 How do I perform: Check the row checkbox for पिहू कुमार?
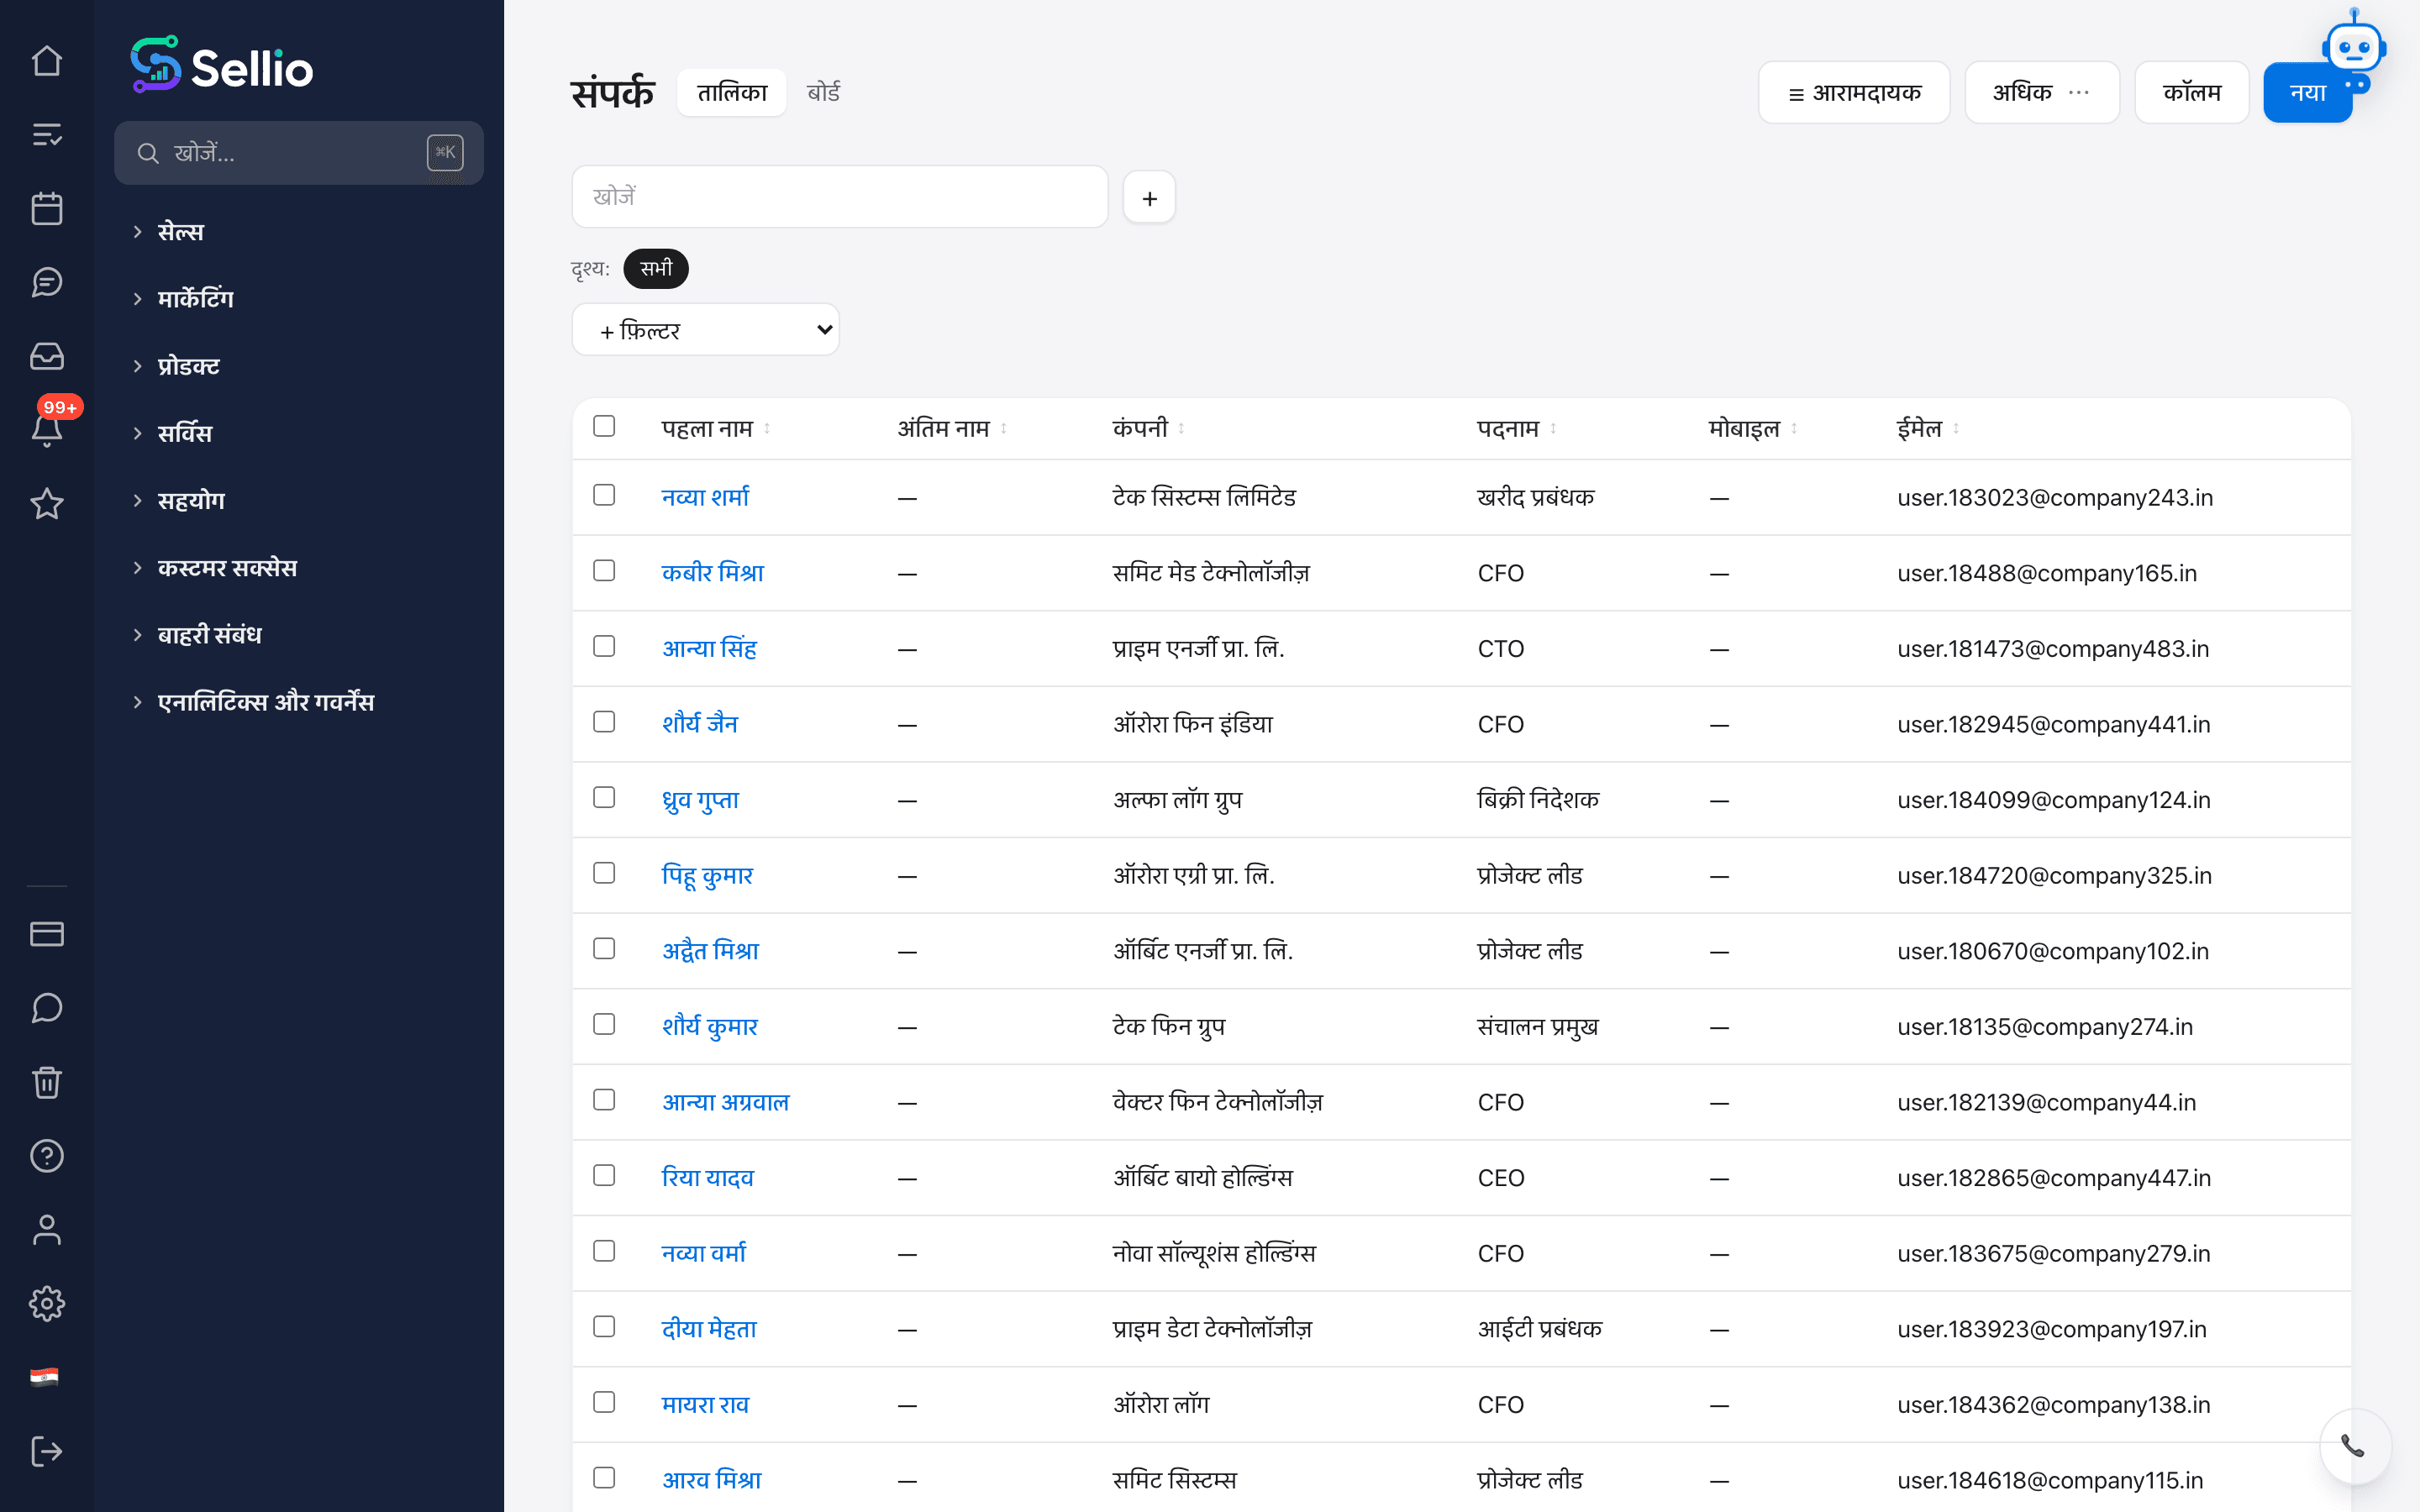pos(604,873)
